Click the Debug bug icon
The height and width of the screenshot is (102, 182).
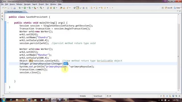tap(20, 8)
